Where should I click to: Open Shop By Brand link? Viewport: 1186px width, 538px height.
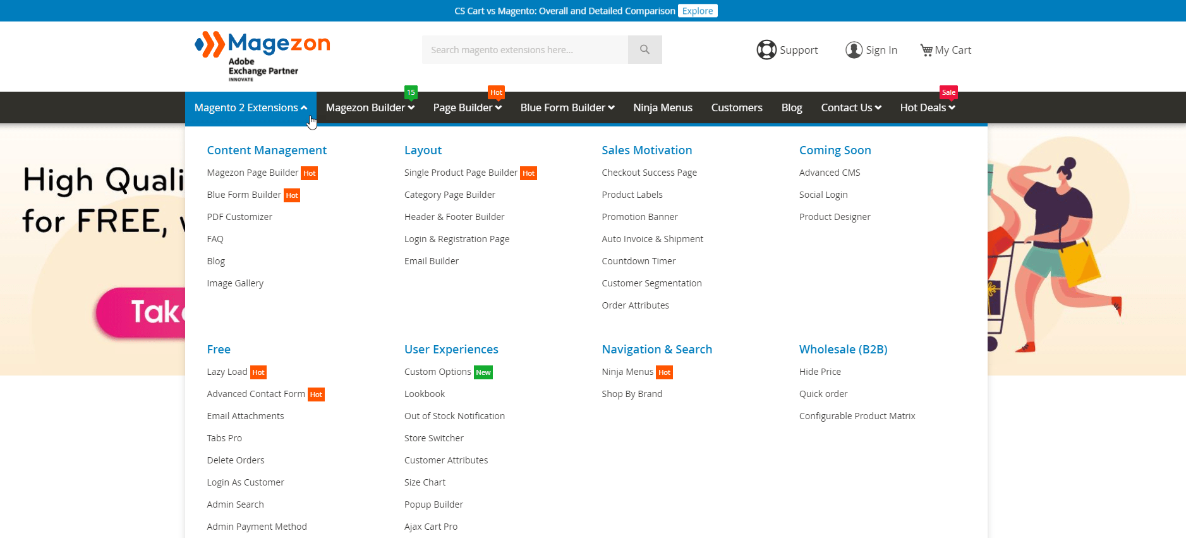point(632,394)
